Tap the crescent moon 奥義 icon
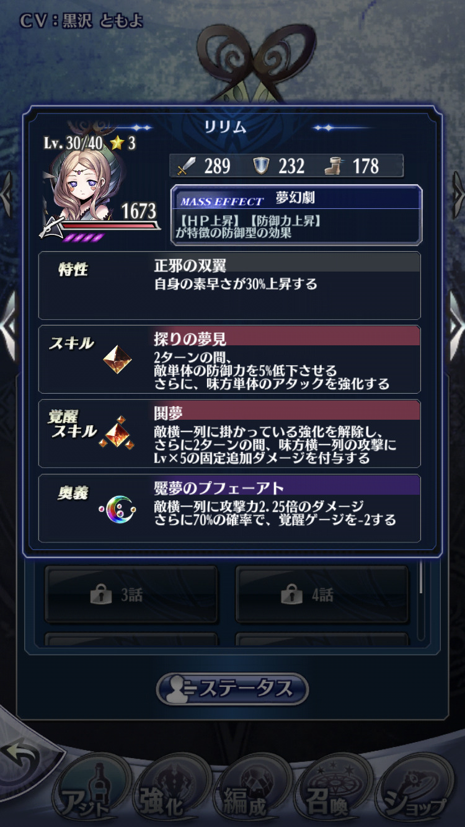The image size is (465, 827). (x=117, y=509)
